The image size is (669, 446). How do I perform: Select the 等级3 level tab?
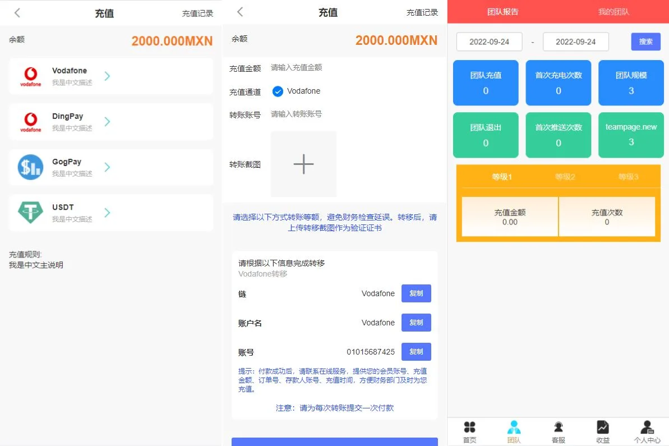click(628, 177)
